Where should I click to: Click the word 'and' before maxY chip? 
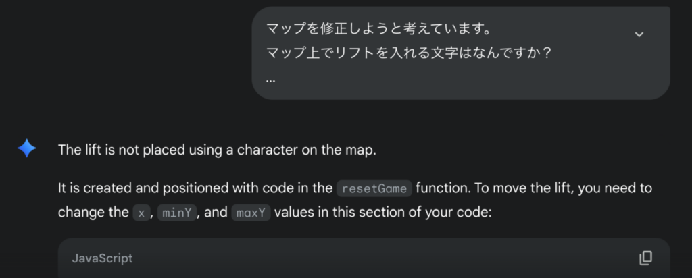216,213
